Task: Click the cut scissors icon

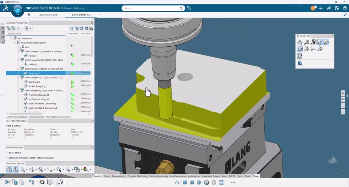Action: point(8,182)
